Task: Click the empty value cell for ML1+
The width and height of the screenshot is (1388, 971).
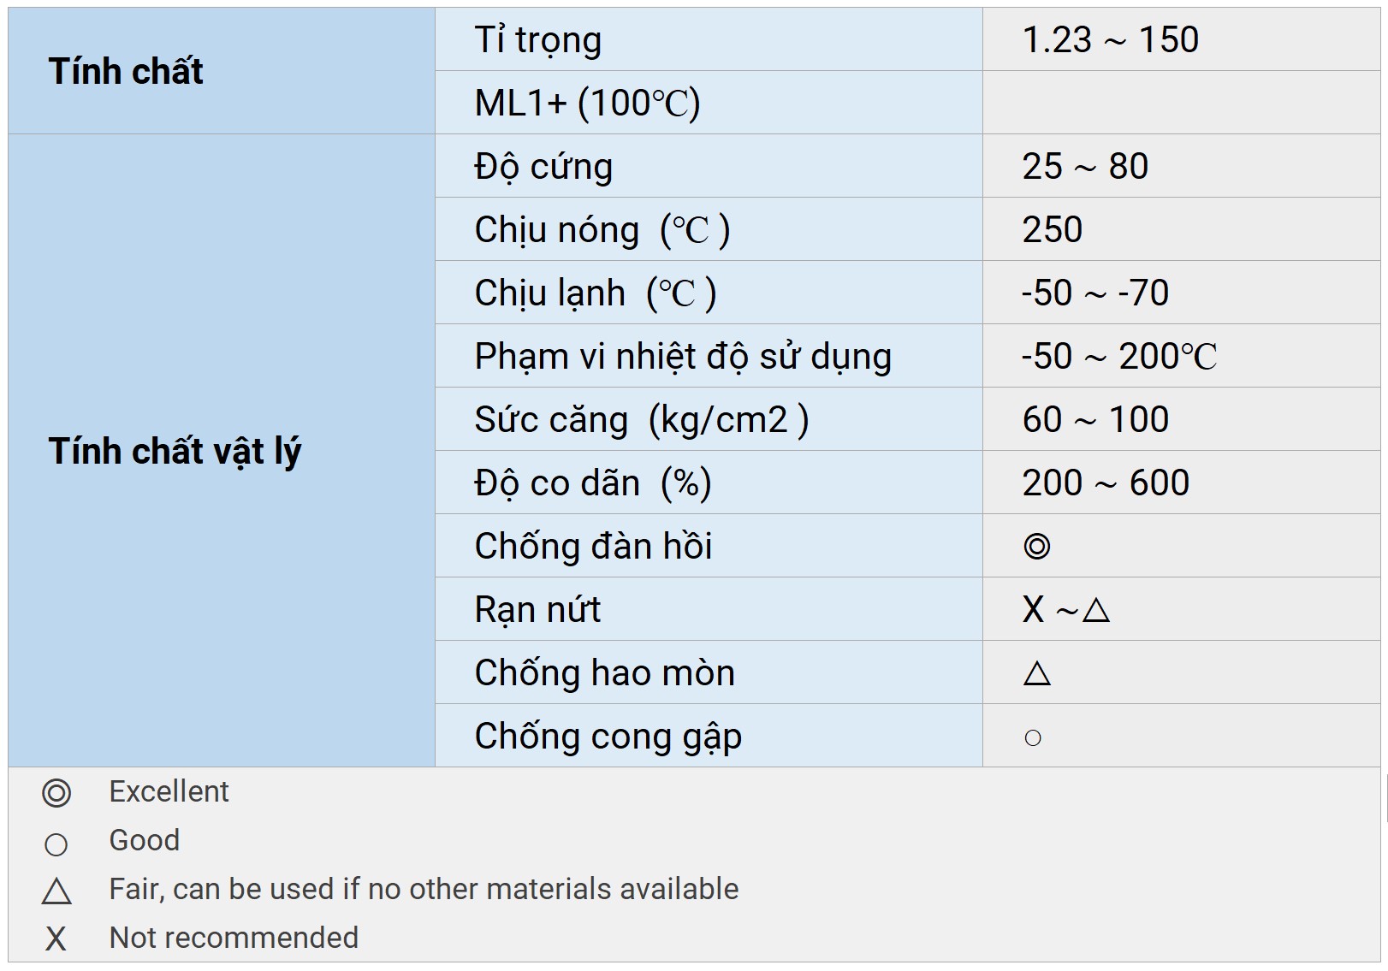Action: pyautogui.click(x=1181, y=104)
